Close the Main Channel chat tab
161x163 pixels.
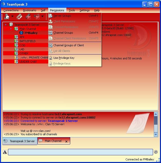click(x=66, y=141)
